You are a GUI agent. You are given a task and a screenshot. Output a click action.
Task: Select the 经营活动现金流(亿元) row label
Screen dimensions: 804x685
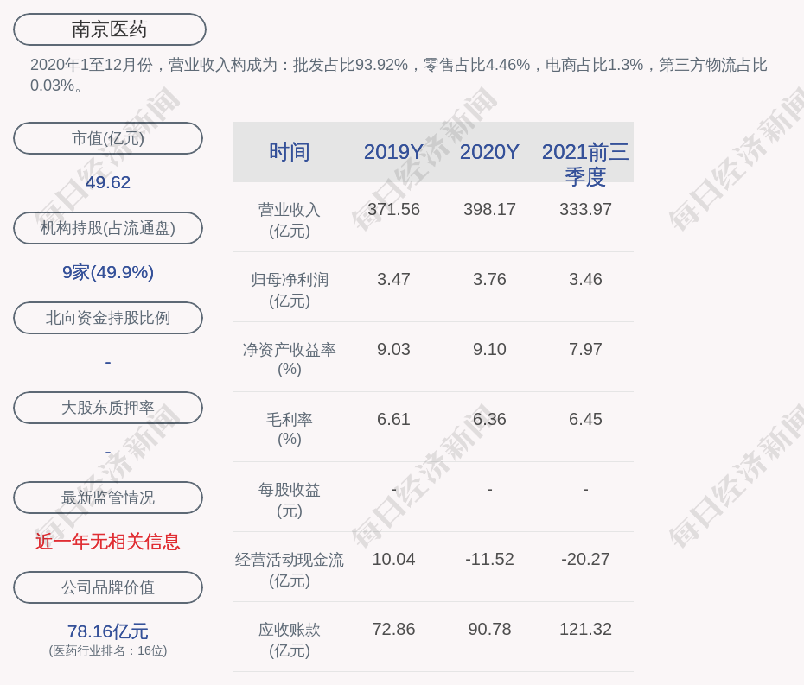[x=290, y=570]
